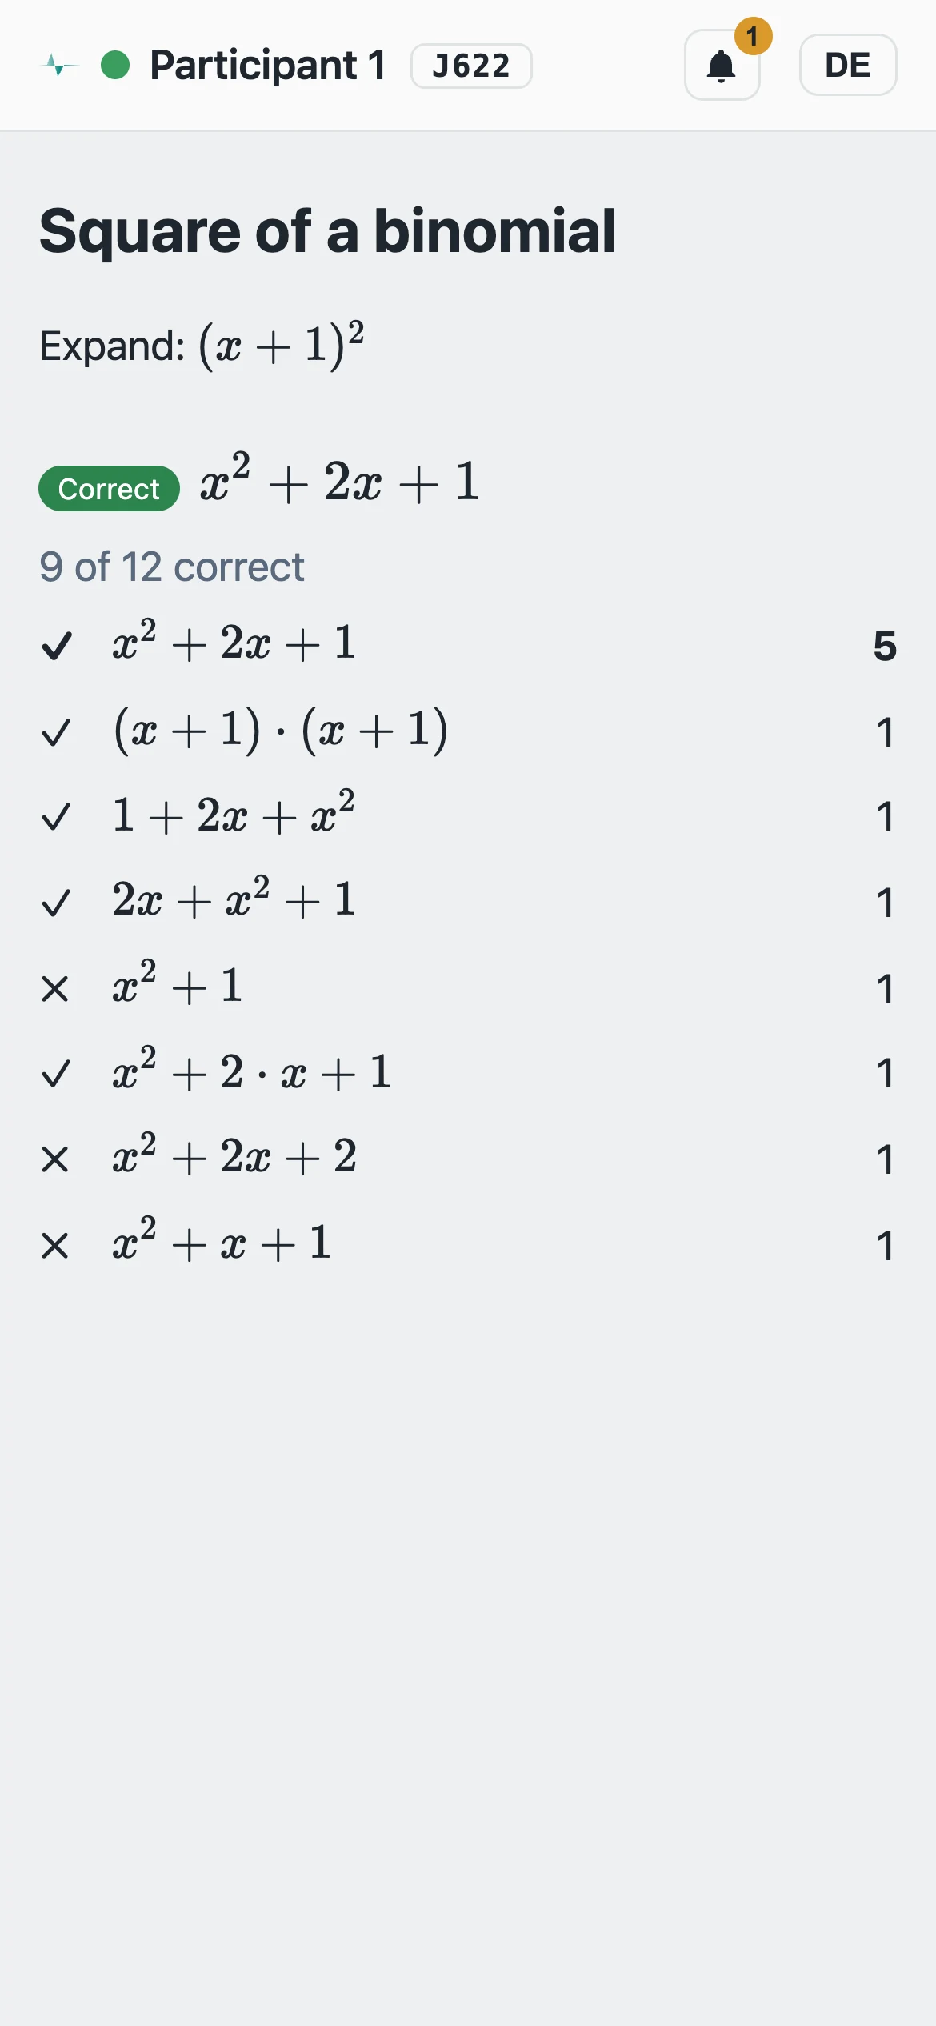Click the green online status dot

[x=115, y=65]
